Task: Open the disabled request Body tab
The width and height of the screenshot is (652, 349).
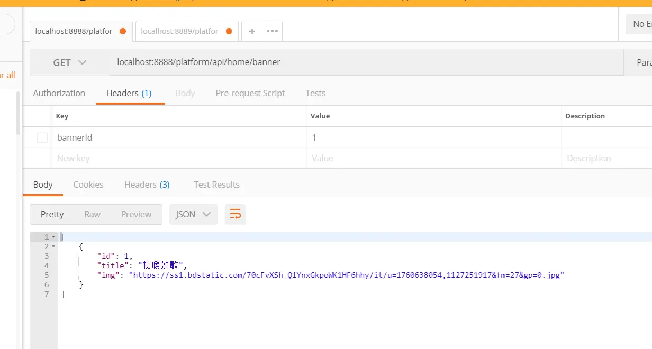Action: tap(185, 93)
